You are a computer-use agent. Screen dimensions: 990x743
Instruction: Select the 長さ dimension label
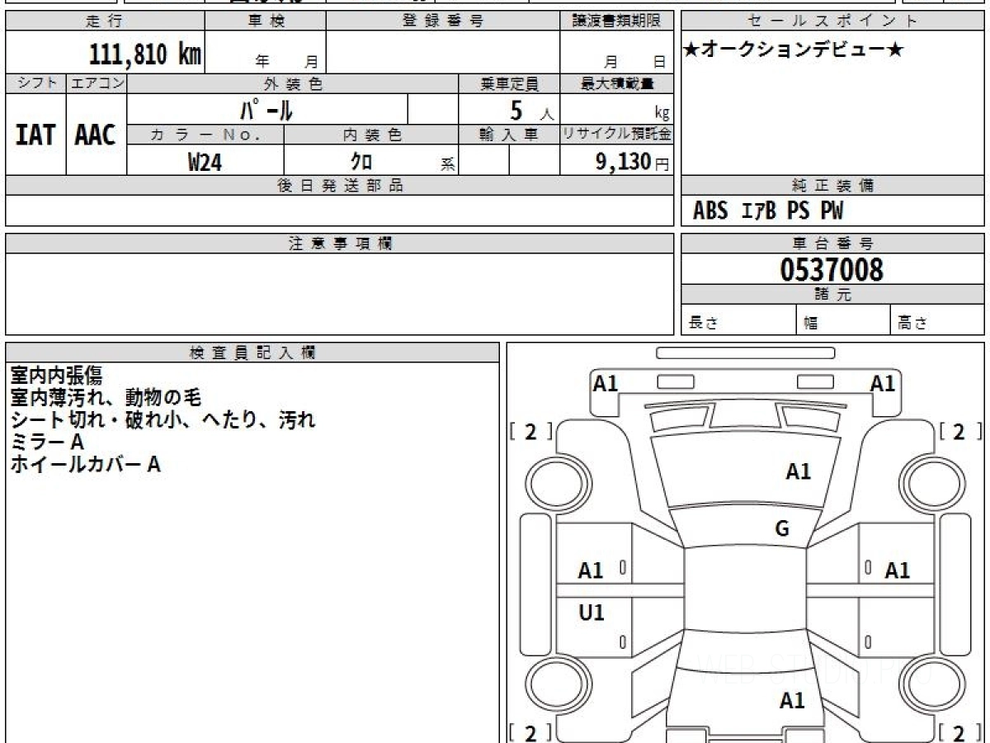[x=704, y=323]
